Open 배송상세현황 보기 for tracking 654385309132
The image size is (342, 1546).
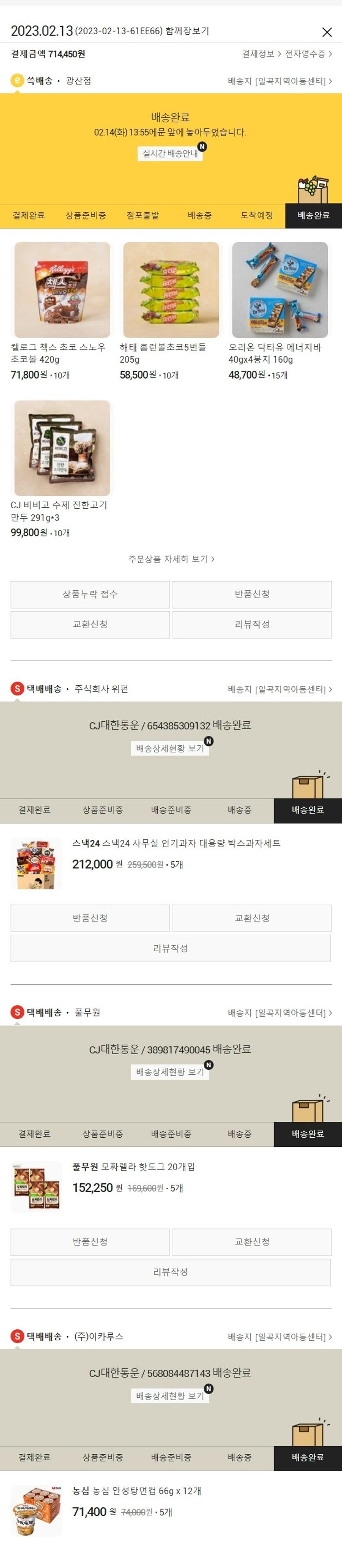(171, 749)
